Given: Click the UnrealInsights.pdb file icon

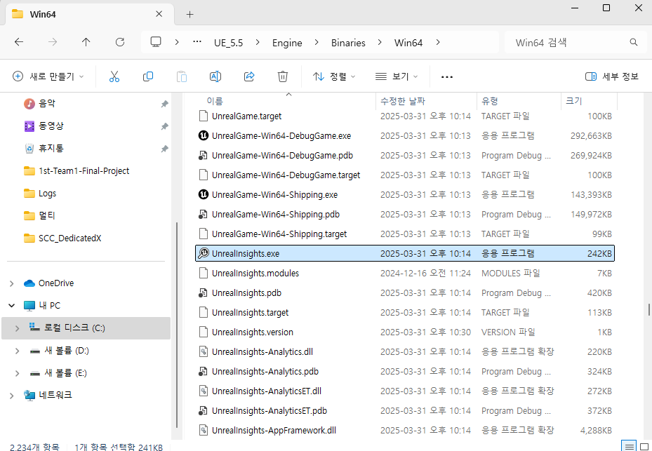Looking at the screenshot, I should point(204,292).
